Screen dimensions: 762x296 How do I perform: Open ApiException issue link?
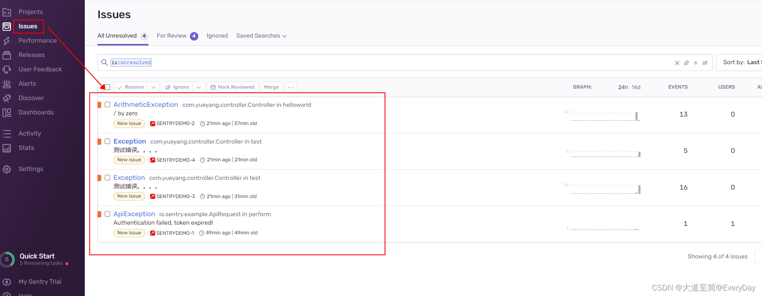click(x=134, y=214)
